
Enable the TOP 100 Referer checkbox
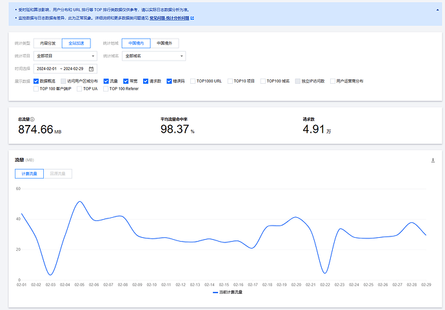(106, 89)
